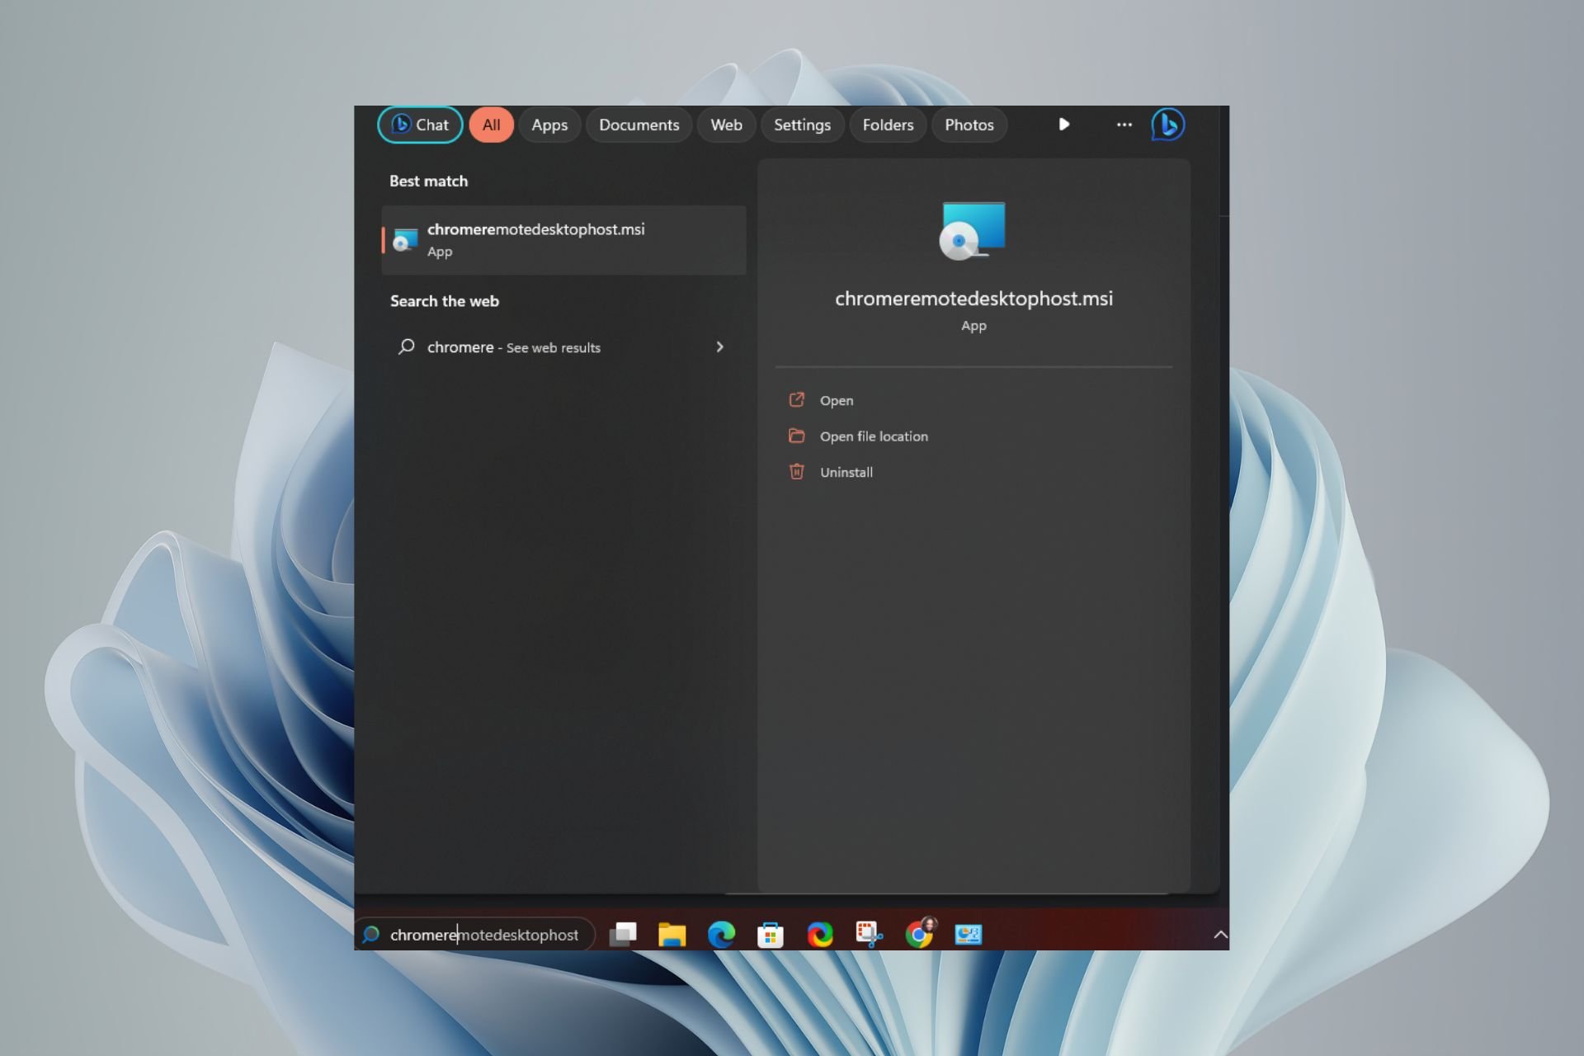
Task: Switch to the Web filter tab
Action: point(726,125)
